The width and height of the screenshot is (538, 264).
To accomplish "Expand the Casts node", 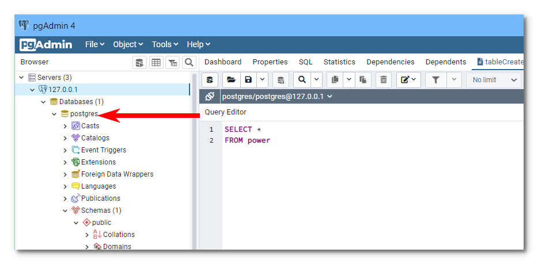I will point(65,126).
